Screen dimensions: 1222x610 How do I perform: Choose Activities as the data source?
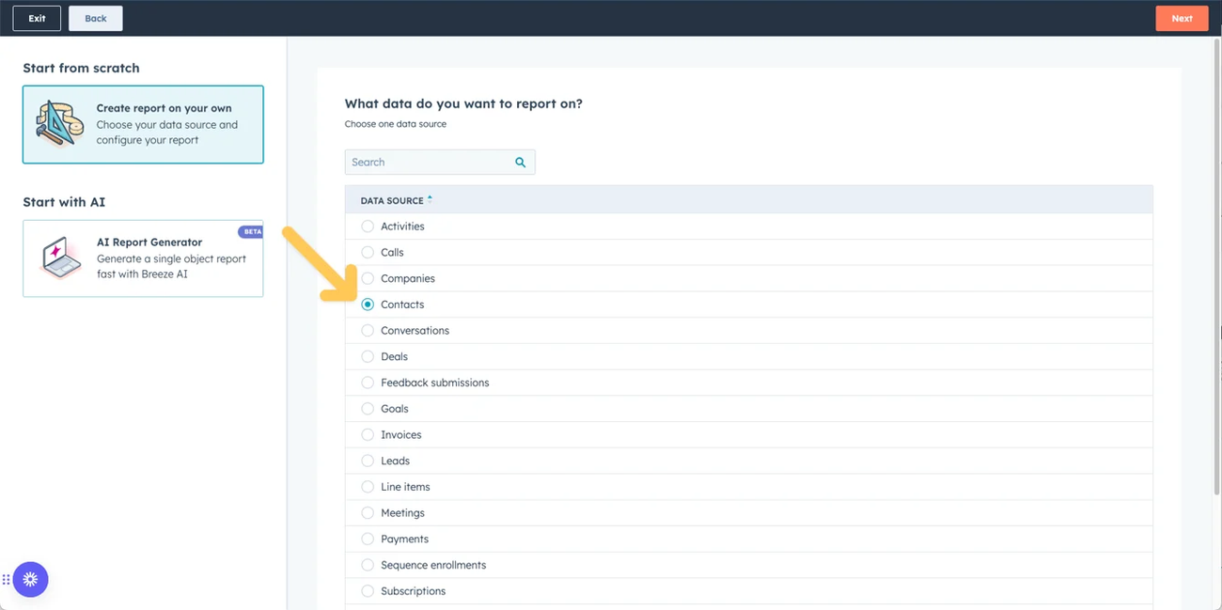coord(368,226)
